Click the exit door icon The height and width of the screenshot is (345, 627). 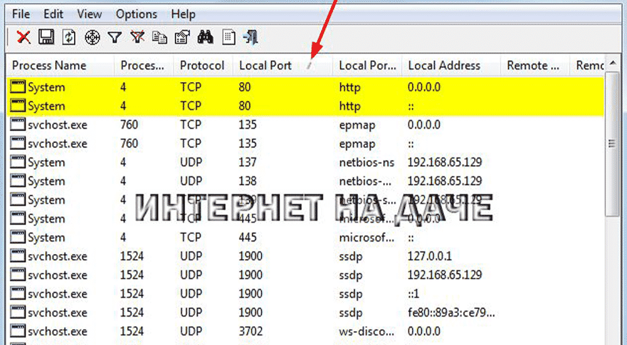pos(251,38)
